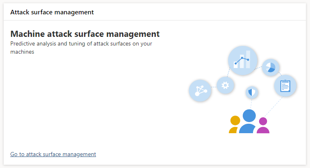Viewport: 310px width, 168px height.
Task: Click the blue center person figure
Action: [248, 122]
